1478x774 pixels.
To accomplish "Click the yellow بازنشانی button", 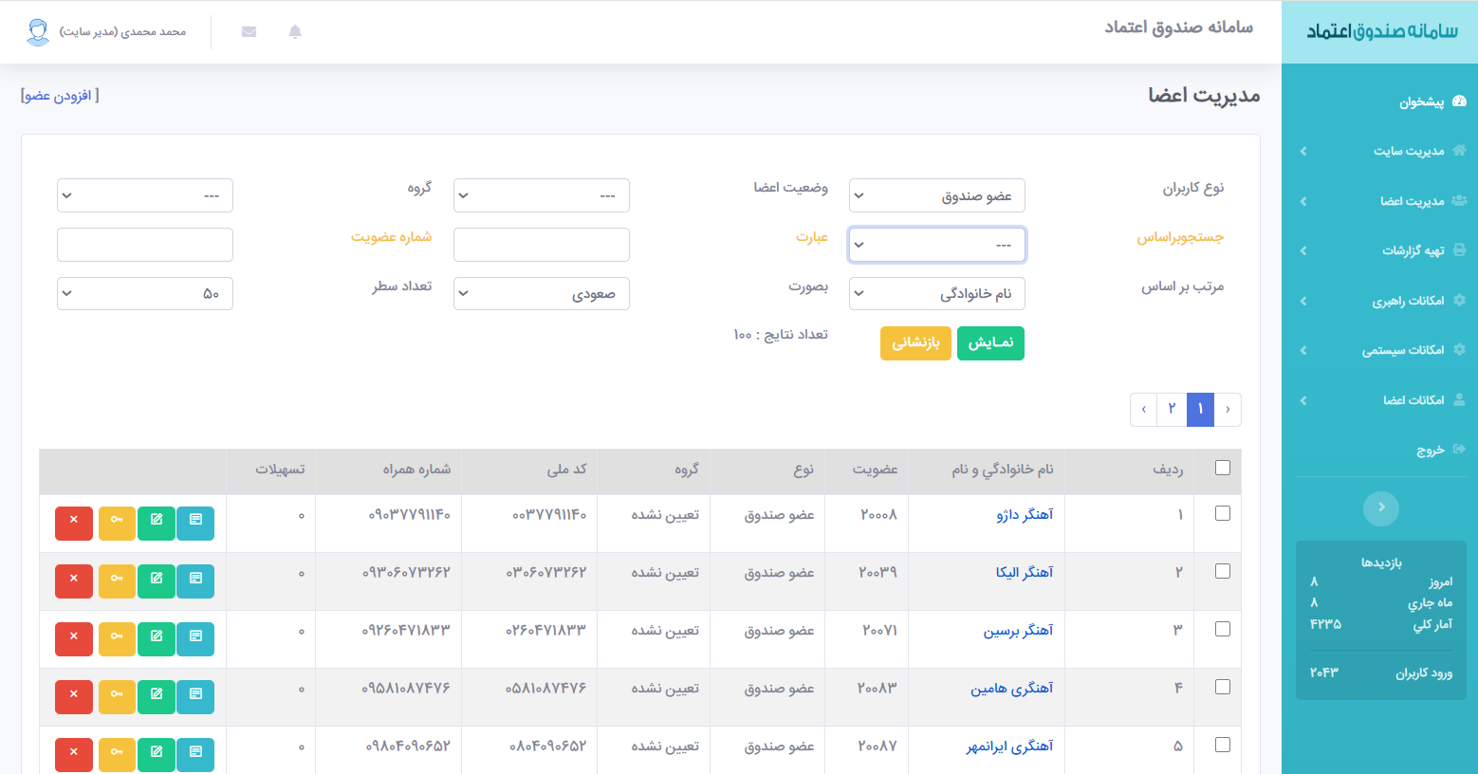I will click(x=915, y=343).
